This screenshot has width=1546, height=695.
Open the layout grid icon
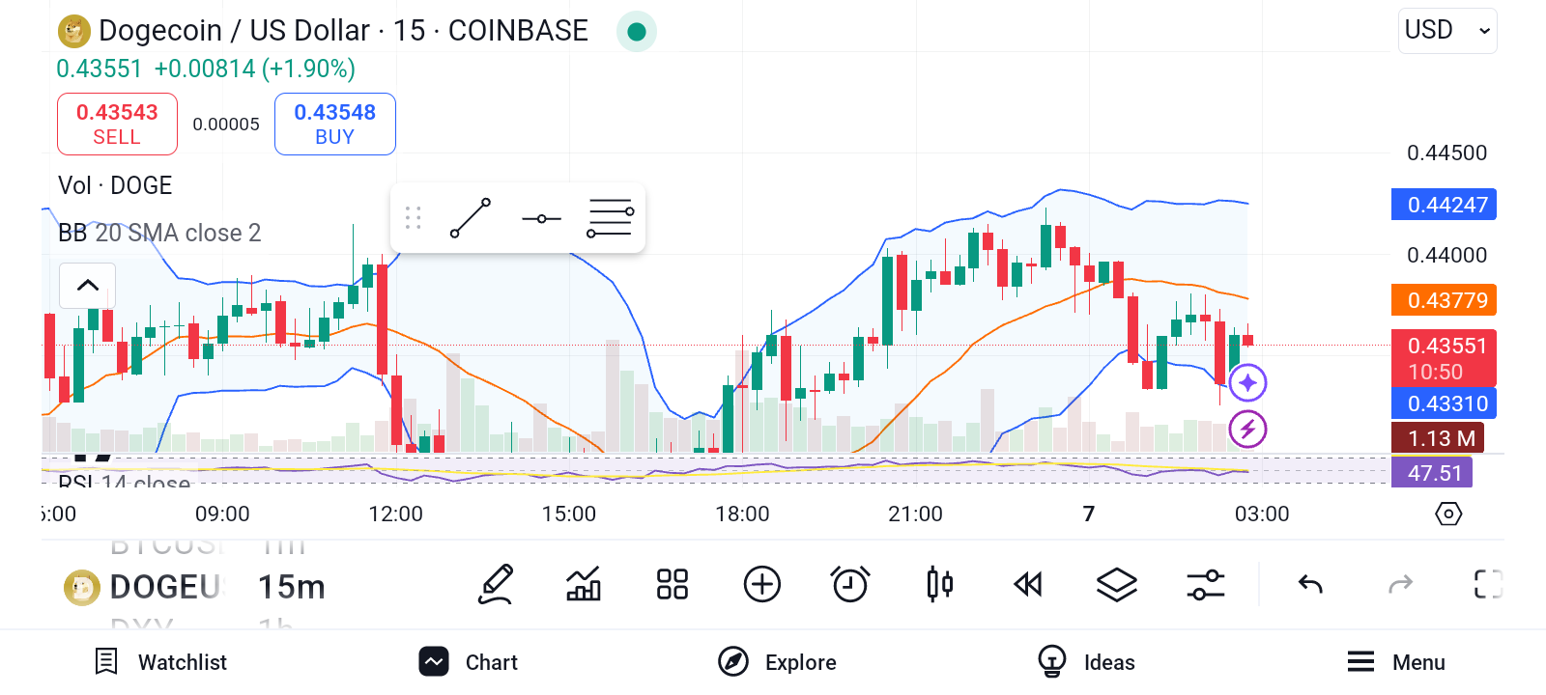pyautogui.click(x=672, y=584)
